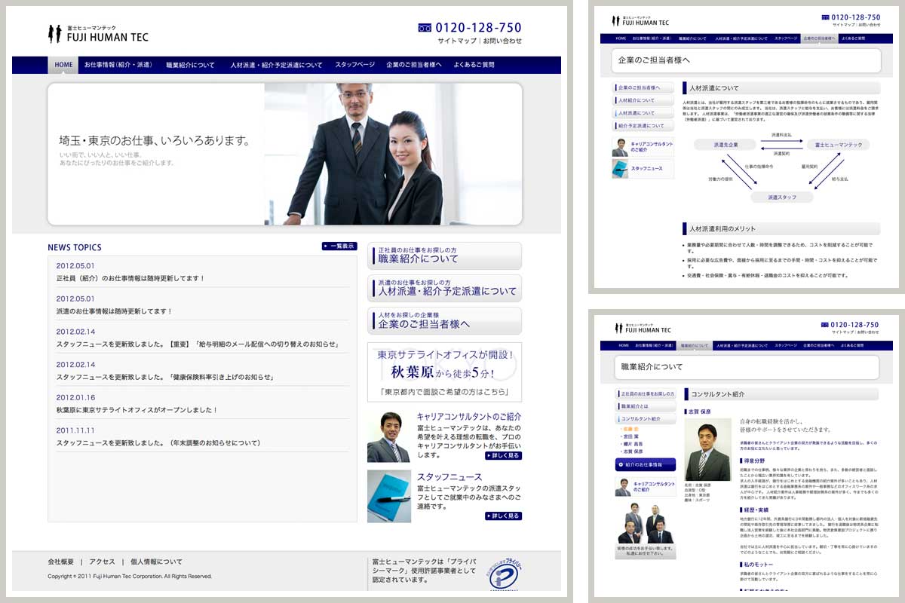Viewport: 905px width, 603px height.
Task: Select the HOME tab in the homepage navigation
Action: coord(63,65)
